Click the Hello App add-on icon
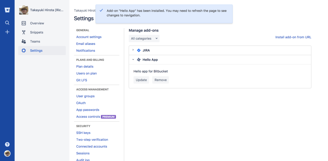 tap(139, 60)
